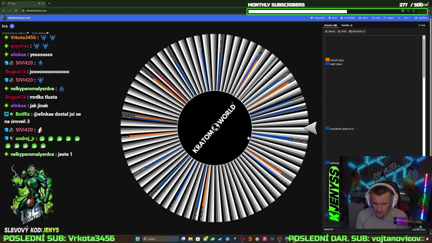This screenshot has height=243, width=432.
Task: Mute the kra tab audio icon
Action: [39, 3]
